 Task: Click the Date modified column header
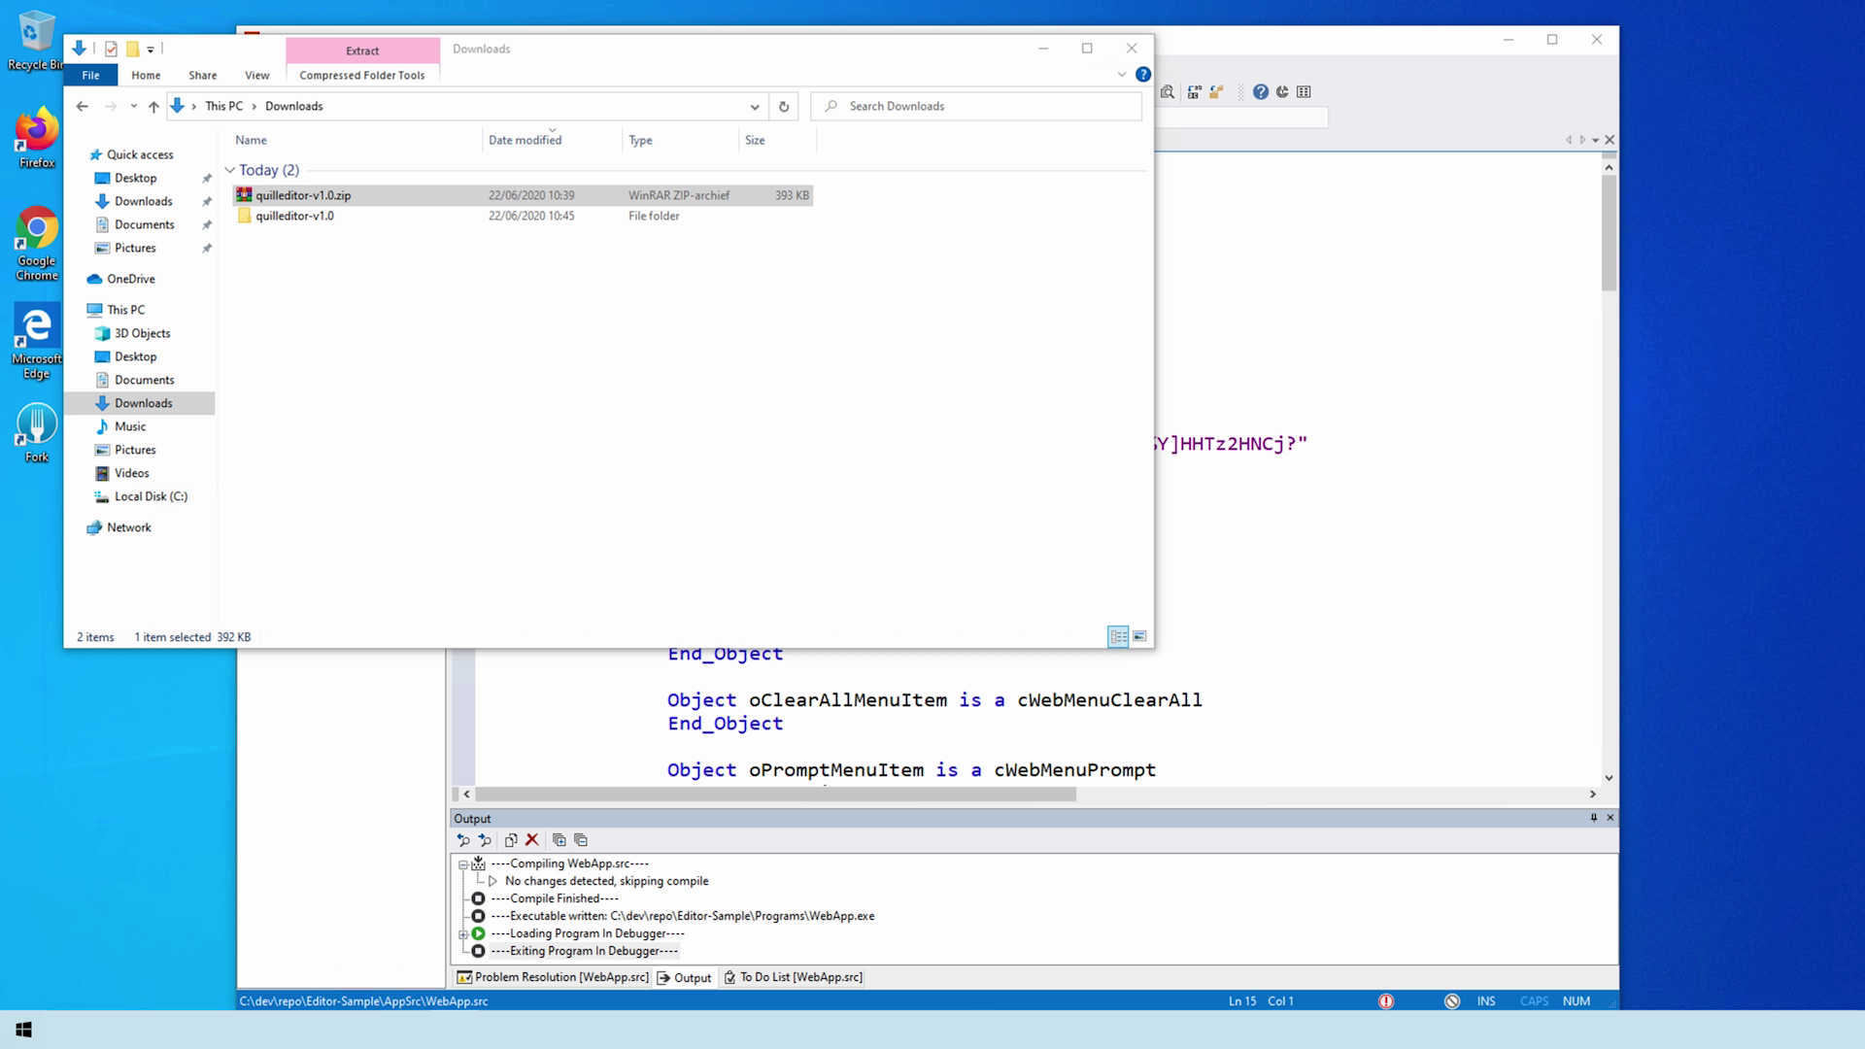(525, 140)
